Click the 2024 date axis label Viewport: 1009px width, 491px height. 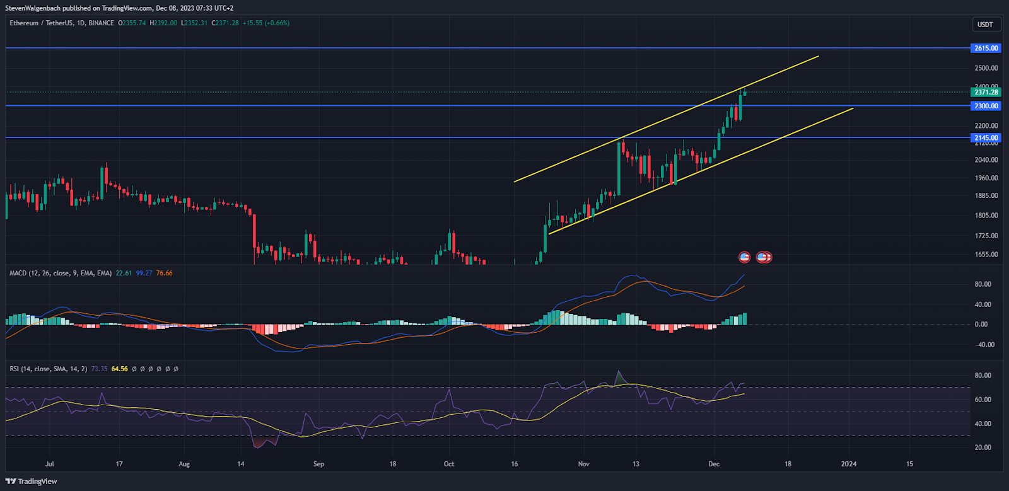(849, 464)
